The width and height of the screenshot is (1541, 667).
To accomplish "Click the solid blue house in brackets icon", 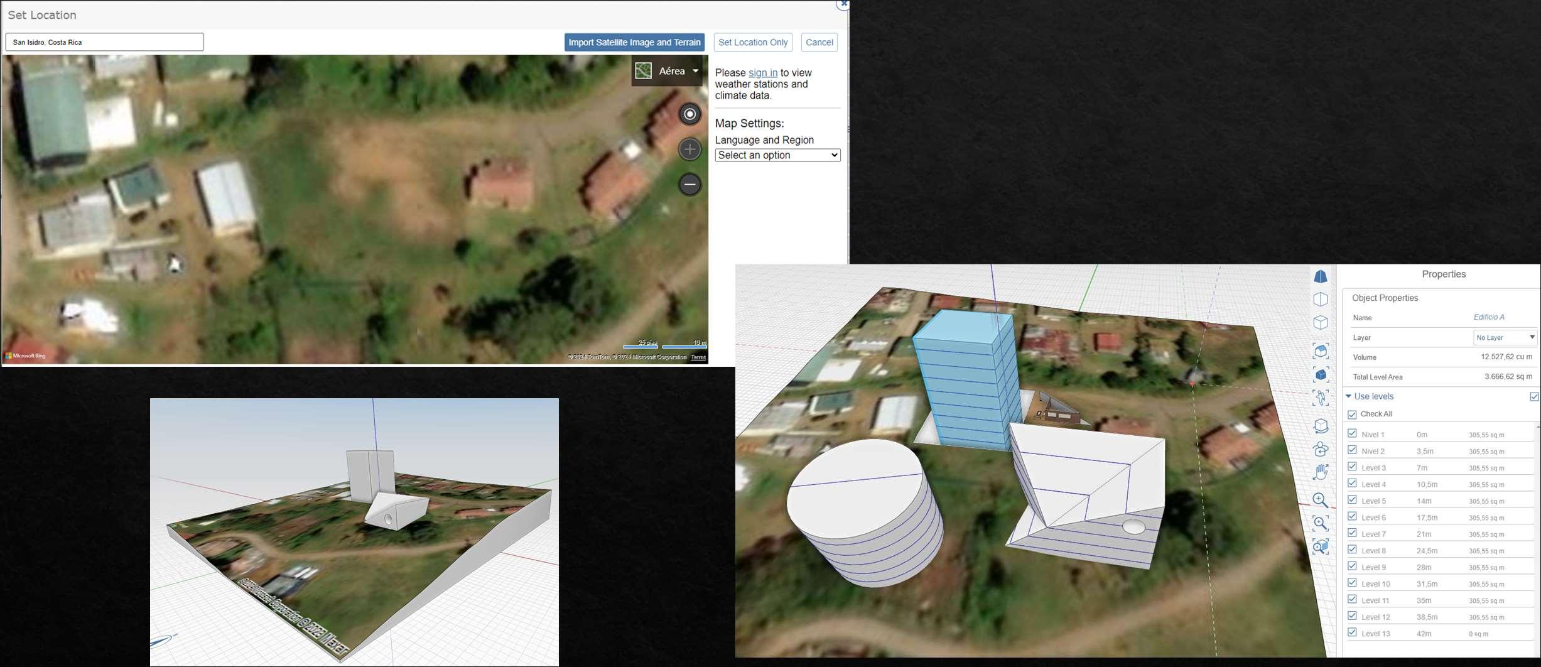I will pyautogui.click(x=1321, y=375).
